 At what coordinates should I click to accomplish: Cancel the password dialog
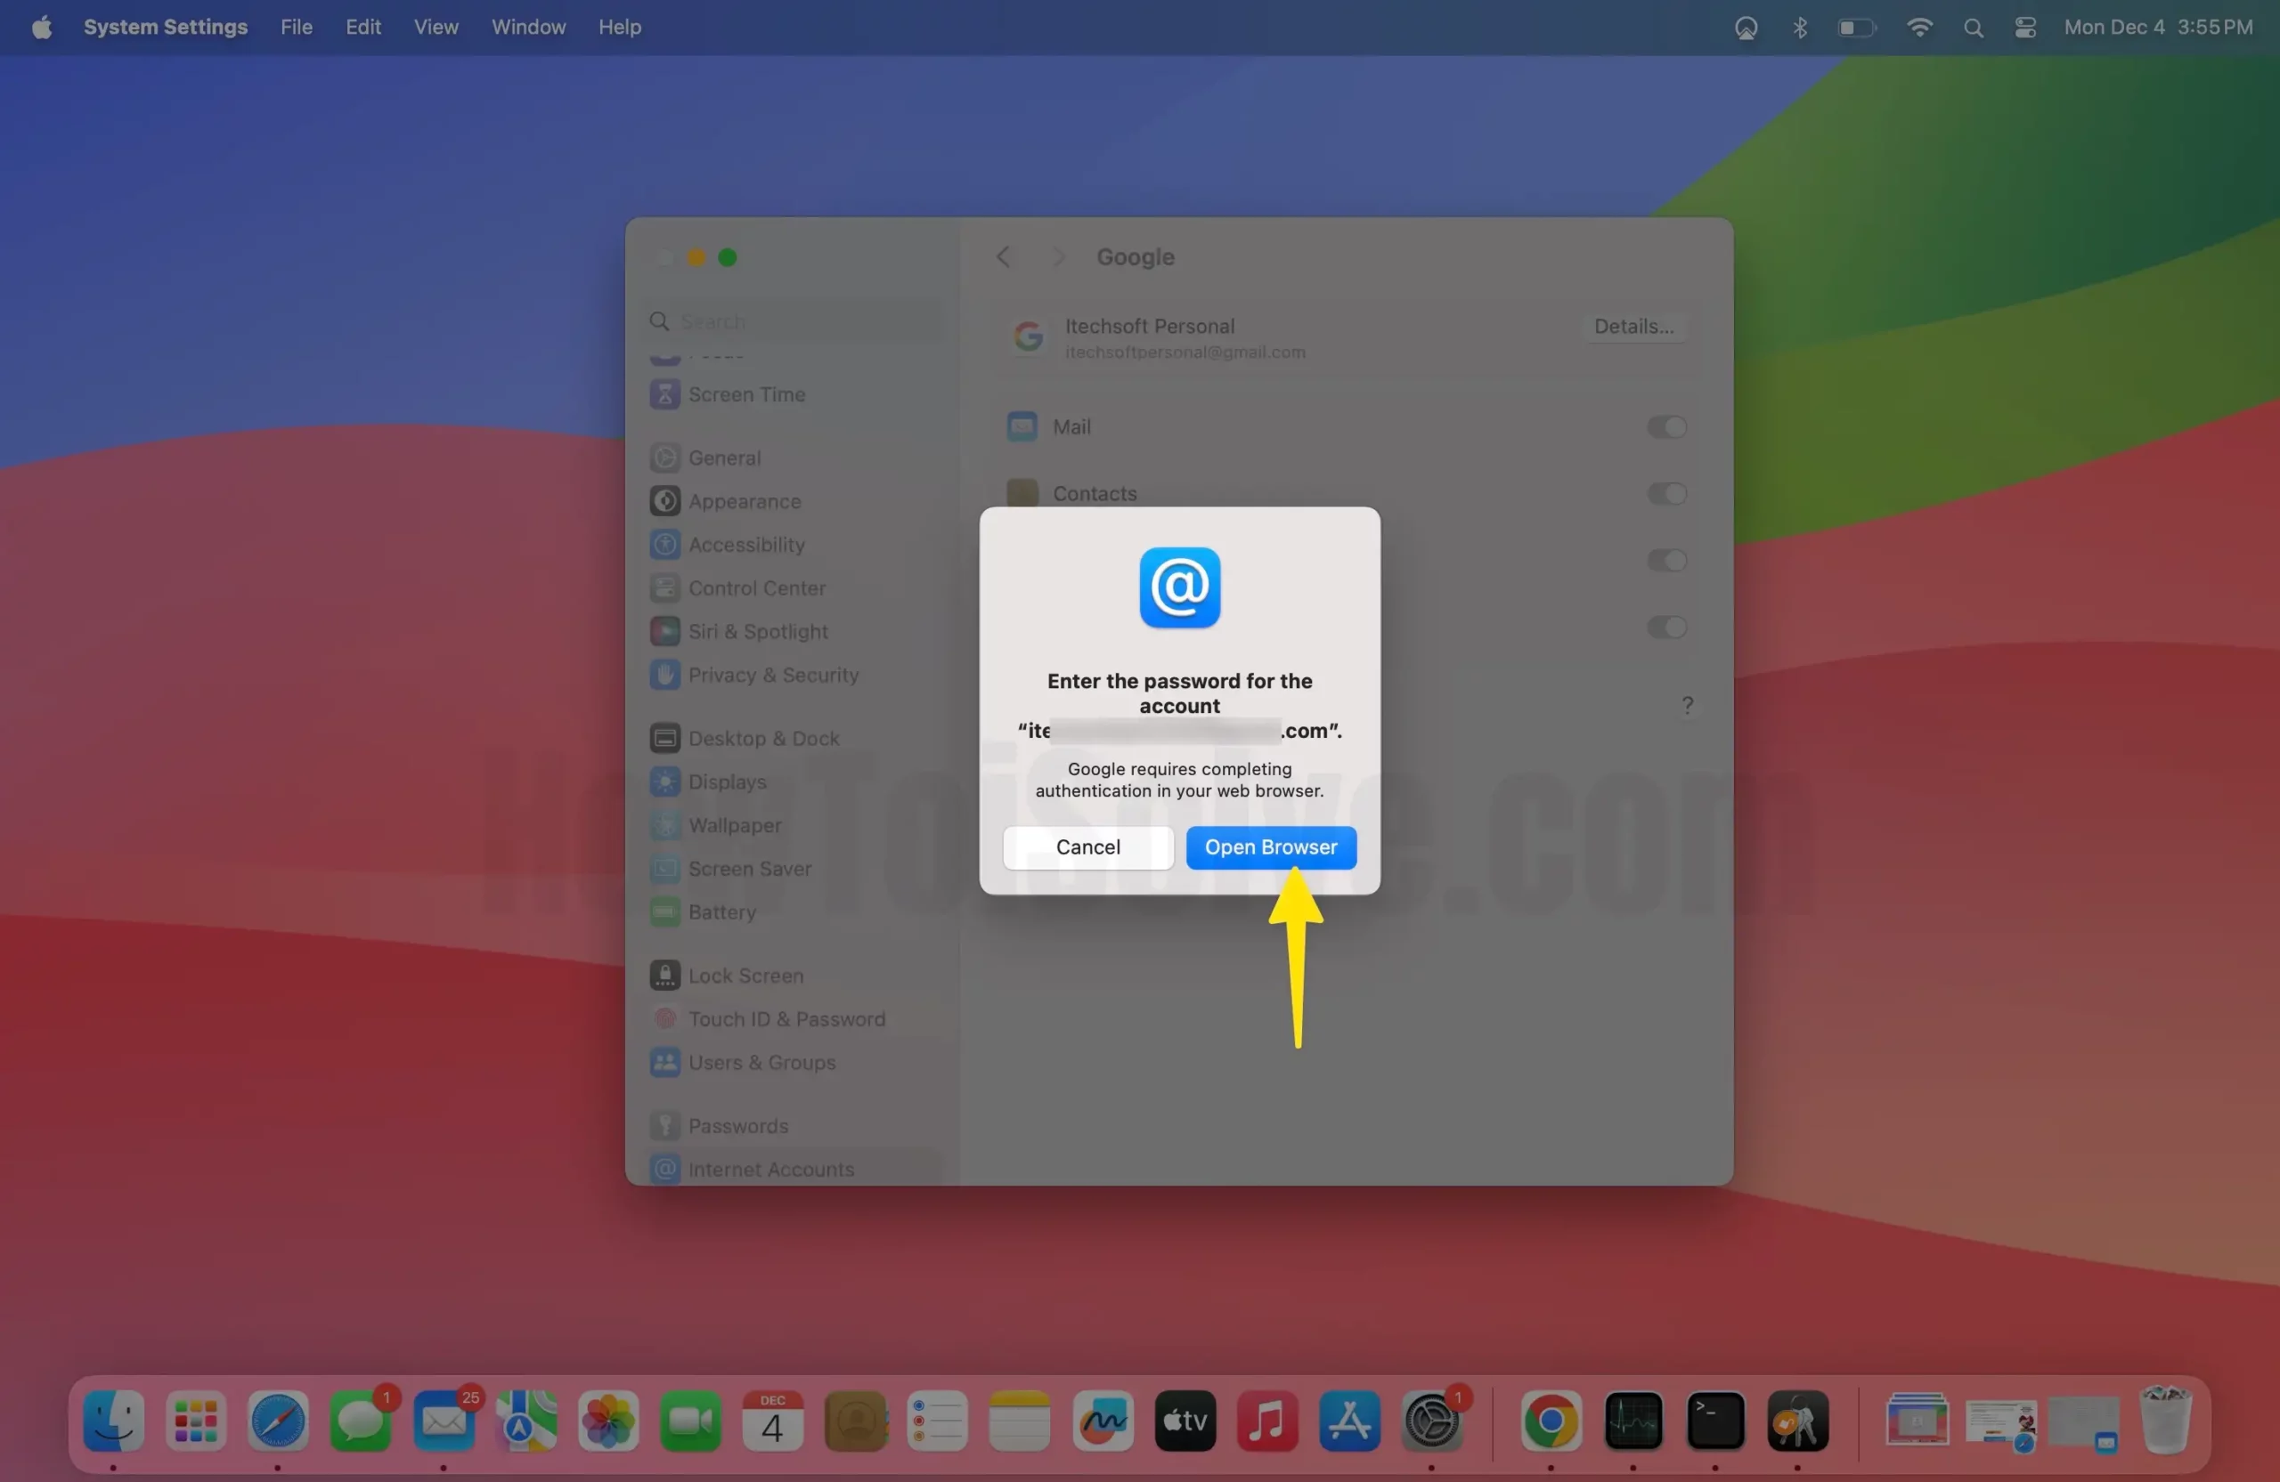click(x=1087, y=847)
